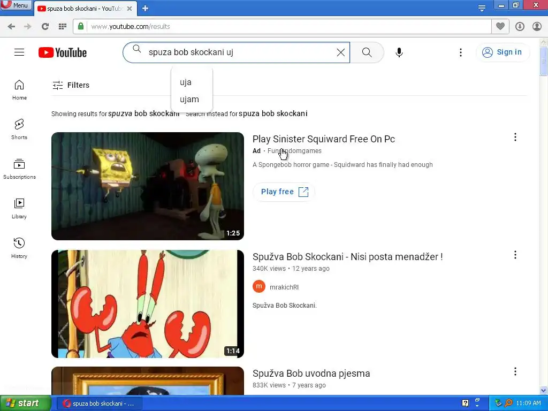
Task: Reload the current page
Action: pyautogui.click(x=45, y=26)
